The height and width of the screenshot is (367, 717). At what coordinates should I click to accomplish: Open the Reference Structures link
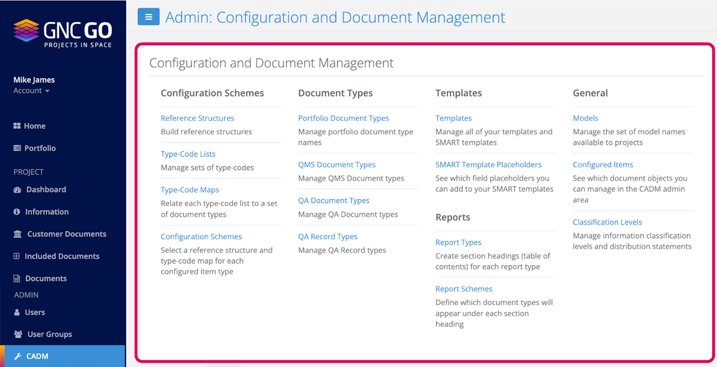(197, 118)
